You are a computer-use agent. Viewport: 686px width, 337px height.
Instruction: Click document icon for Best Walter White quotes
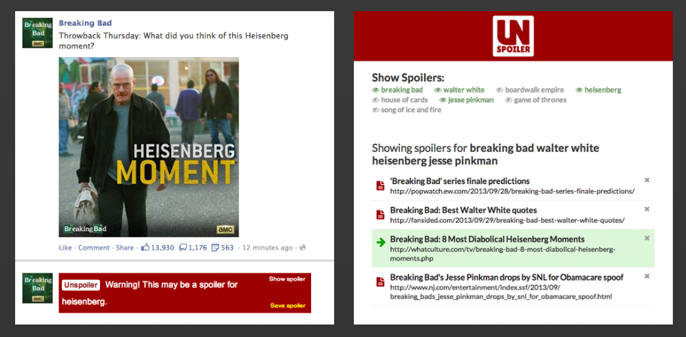[x=381, y=215]
